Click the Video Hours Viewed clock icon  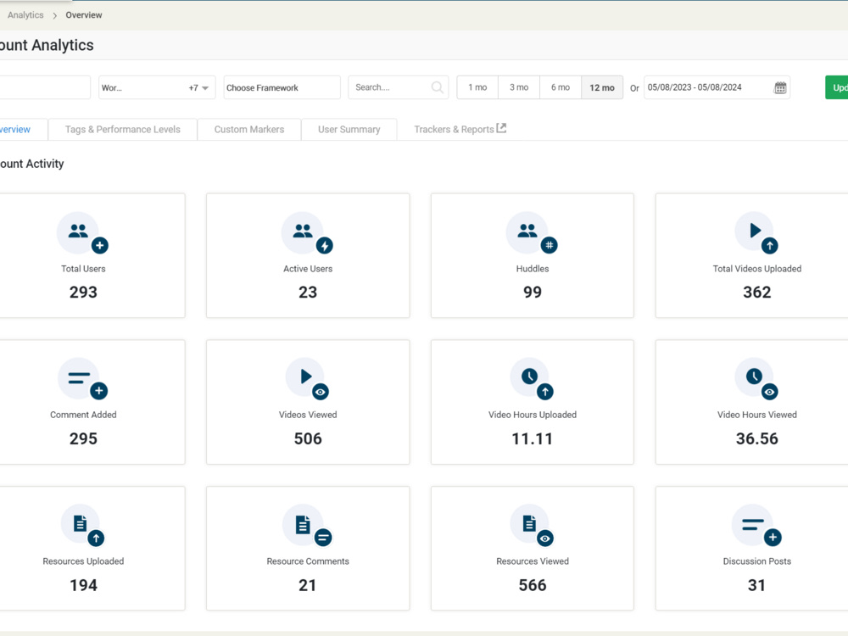[756, 379]
